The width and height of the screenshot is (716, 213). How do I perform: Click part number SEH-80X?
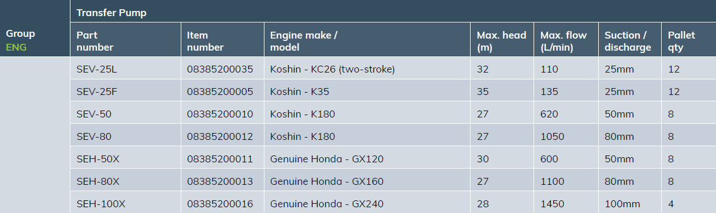tap(98, 181)
